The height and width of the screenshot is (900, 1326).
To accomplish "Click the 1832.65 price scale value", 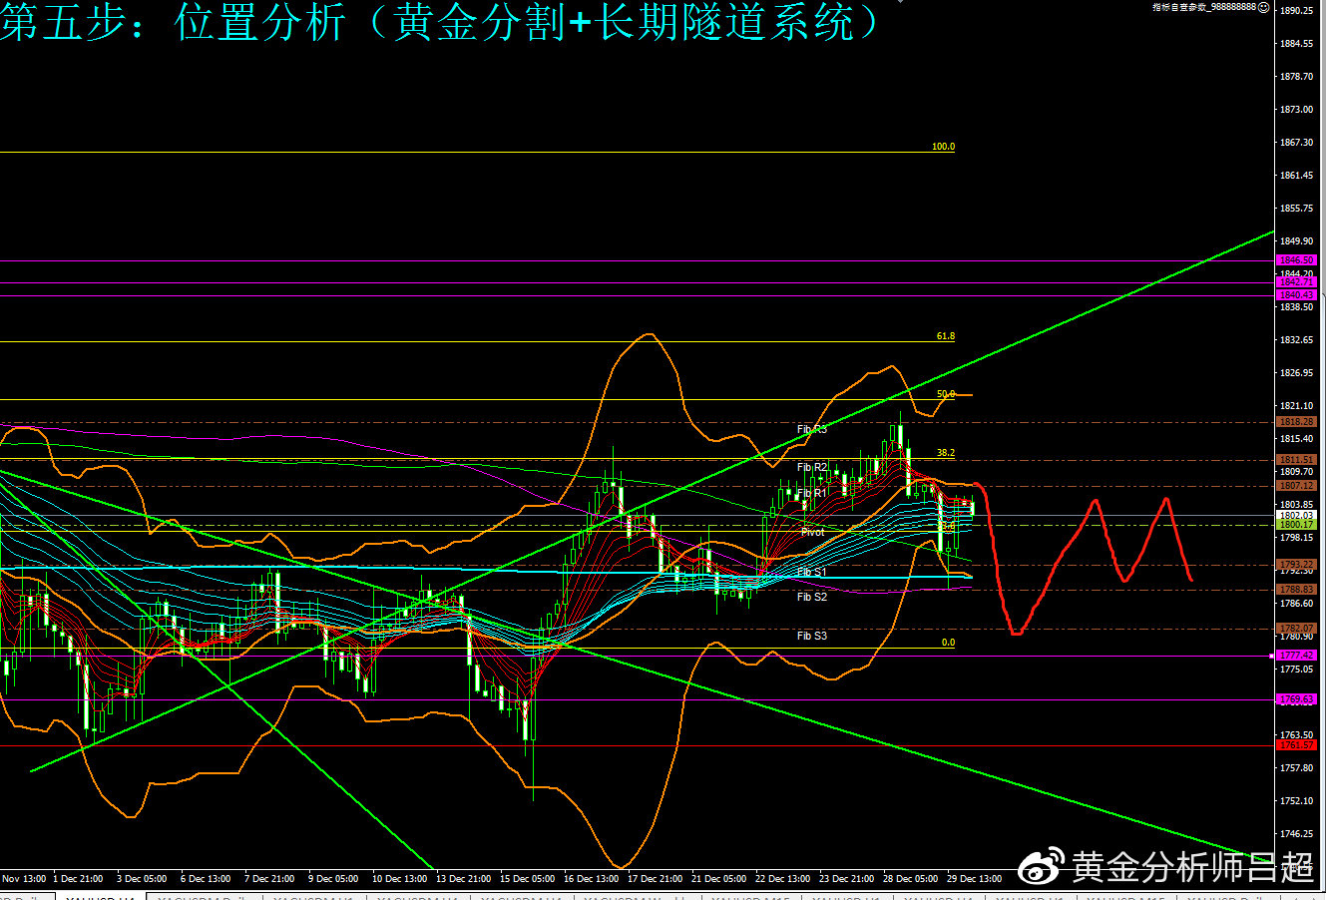I will point(1296,340).
